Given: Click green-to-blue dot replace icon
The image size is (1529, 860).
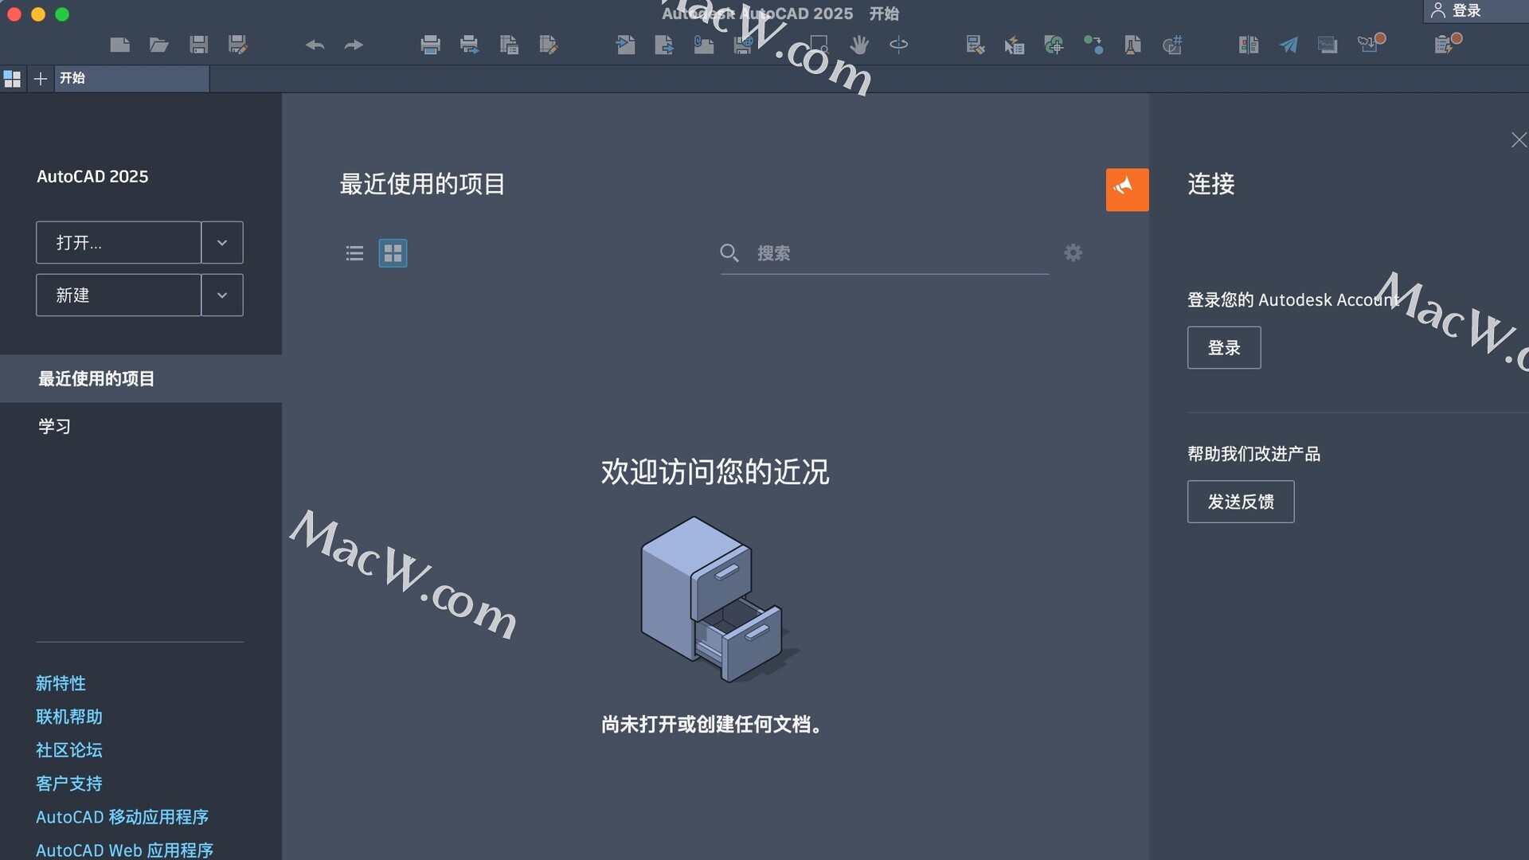Looking at the screenshot, I should pyautogui.click(x=1093, y=45).
